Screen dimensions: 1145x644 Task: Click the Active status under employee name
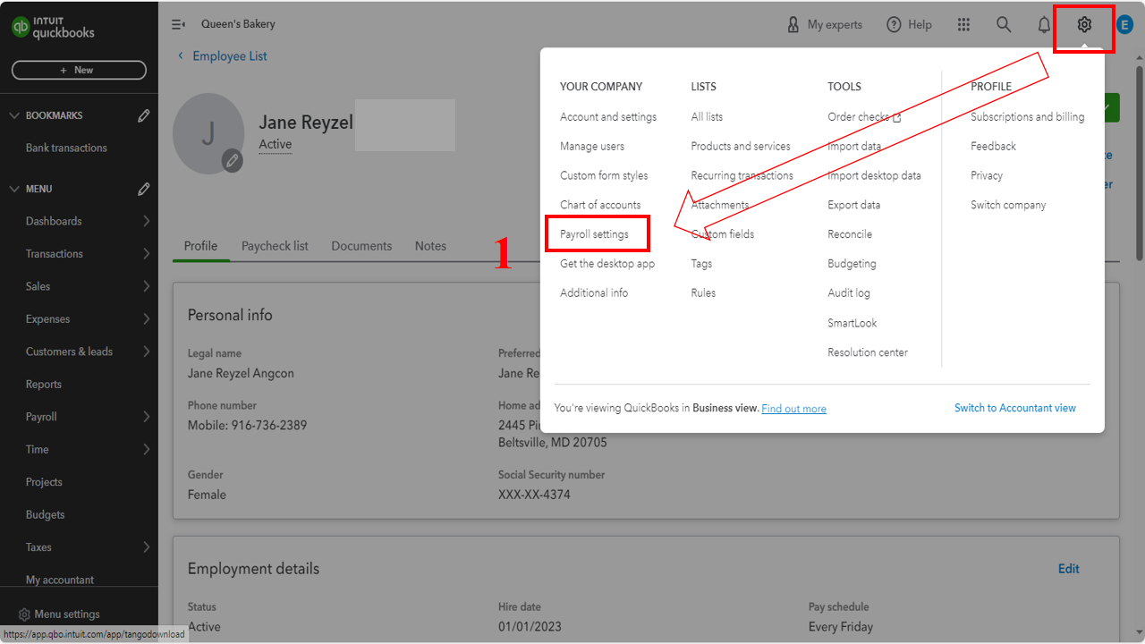pos(276,144)
